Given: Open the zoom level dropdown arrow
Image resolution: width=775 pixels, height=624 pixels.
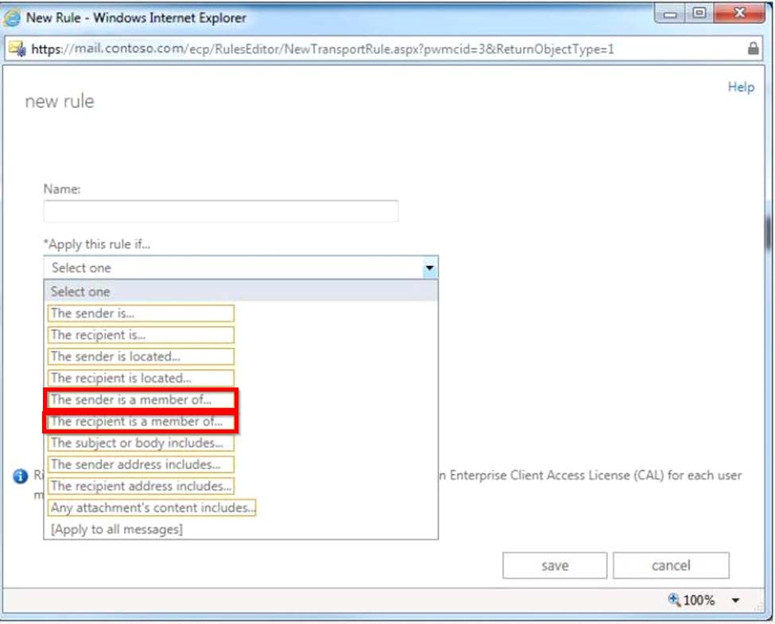Looking at the screenshot, I should click(735, 600).
